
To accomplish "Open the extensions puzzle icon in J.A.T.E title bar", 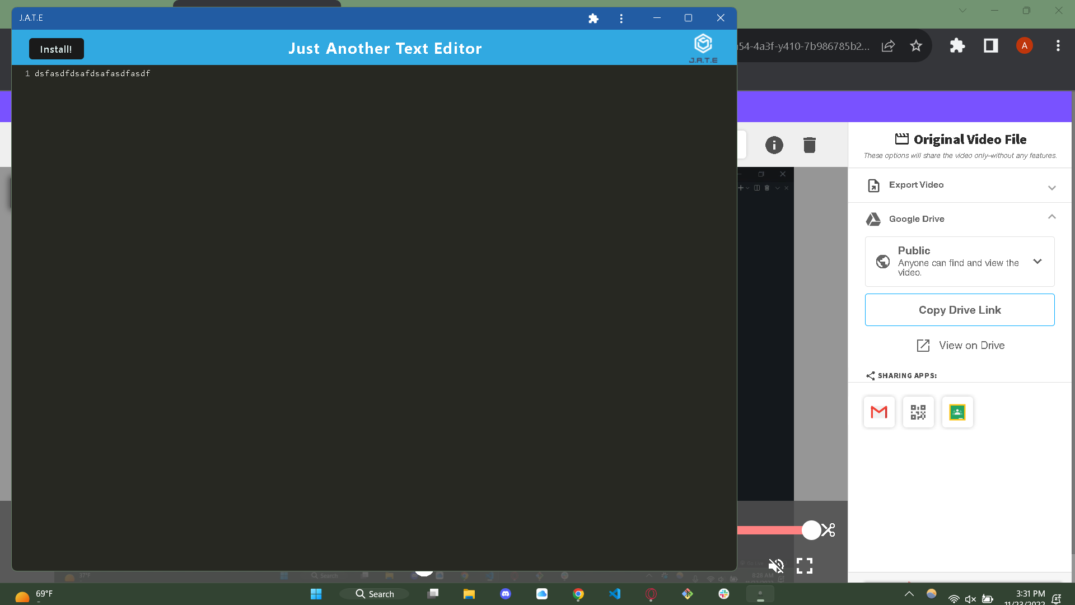I will (x=593, y=18).
